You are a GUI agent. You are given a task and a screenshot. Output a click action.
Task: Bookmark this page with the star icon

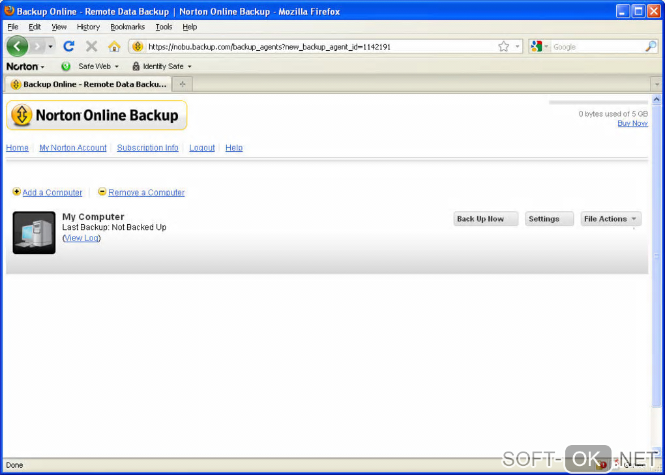503,46
